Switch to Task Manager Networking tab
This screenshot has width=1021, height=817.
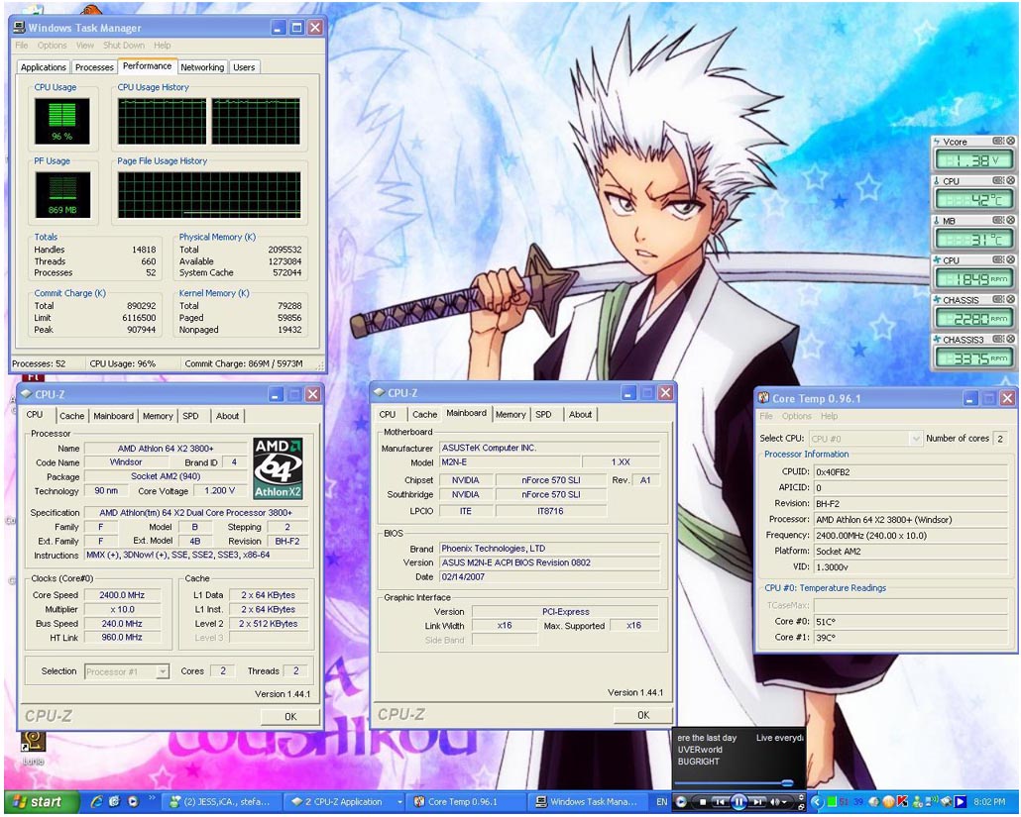tap(202, 67)
